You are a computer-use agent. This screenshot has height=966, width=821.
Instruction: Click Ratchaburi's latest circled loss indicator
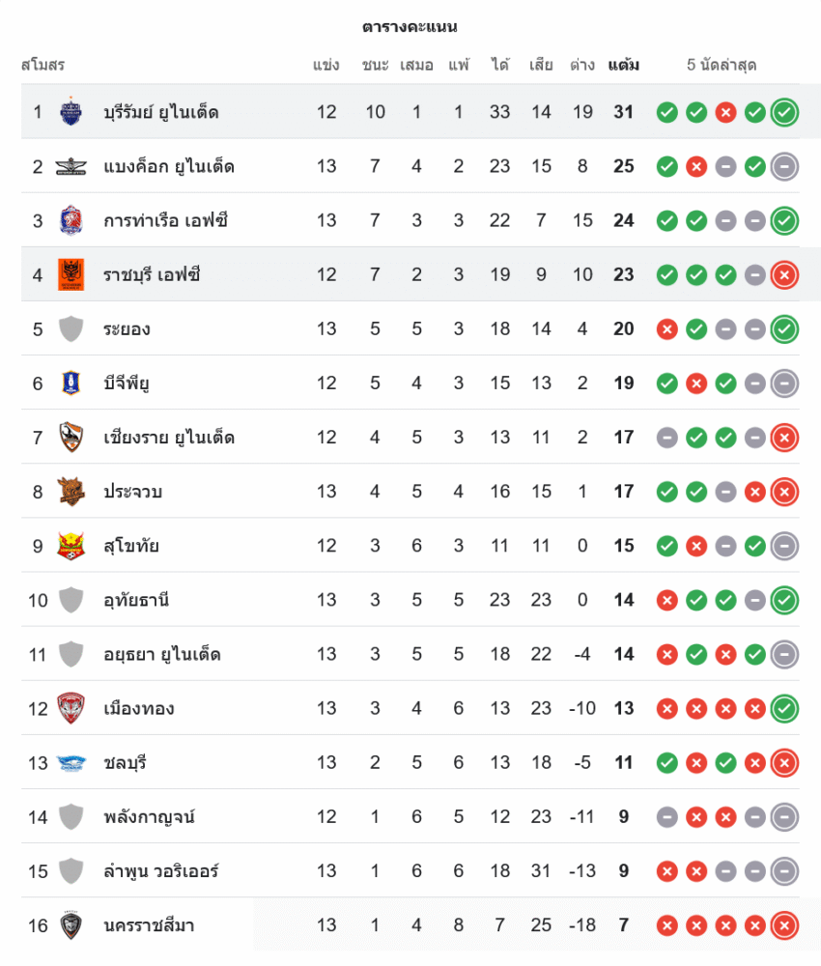(x=785, y=274)
